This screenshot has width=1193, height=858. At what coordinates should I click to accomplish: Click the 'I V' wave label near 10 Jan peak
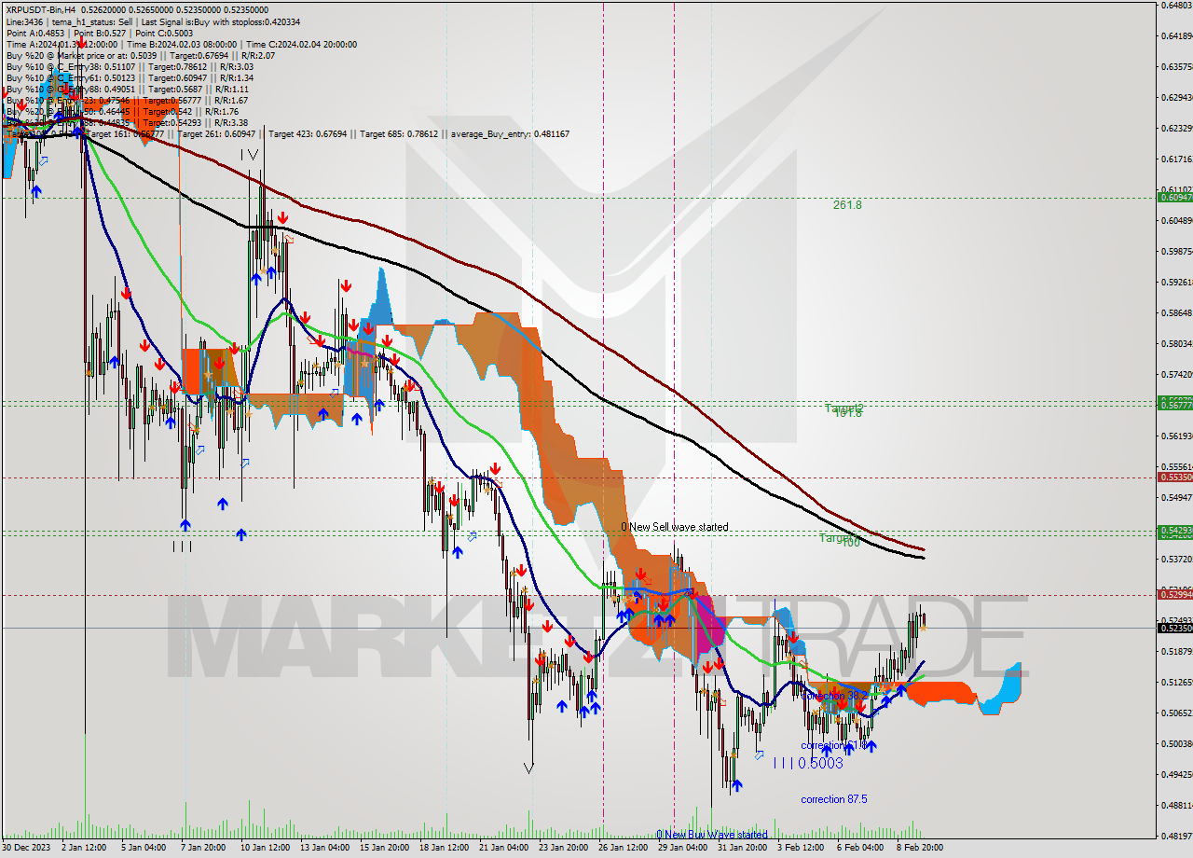click(x=249, y=155)
